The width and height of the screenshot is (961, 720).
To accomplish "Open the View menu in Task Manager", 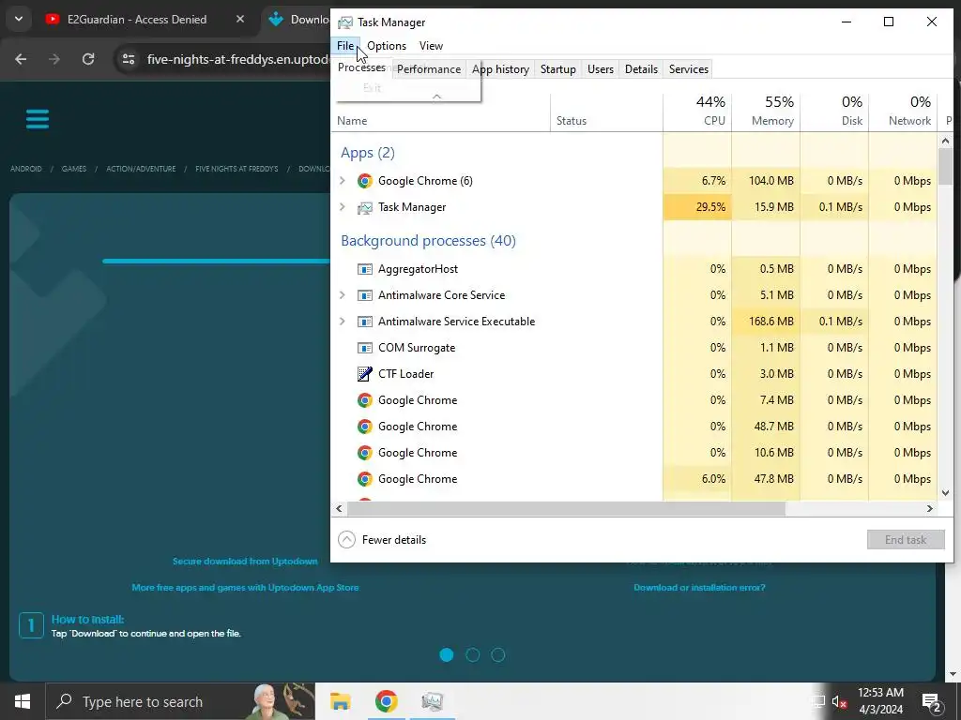I will (x=431, y=46).
